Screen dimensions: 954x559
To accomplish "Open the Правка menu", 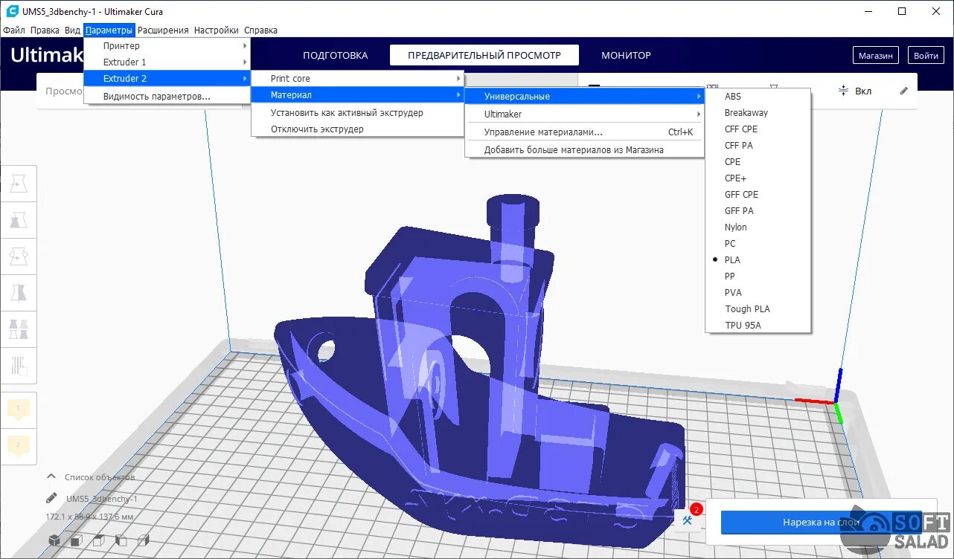I will 45,30.
